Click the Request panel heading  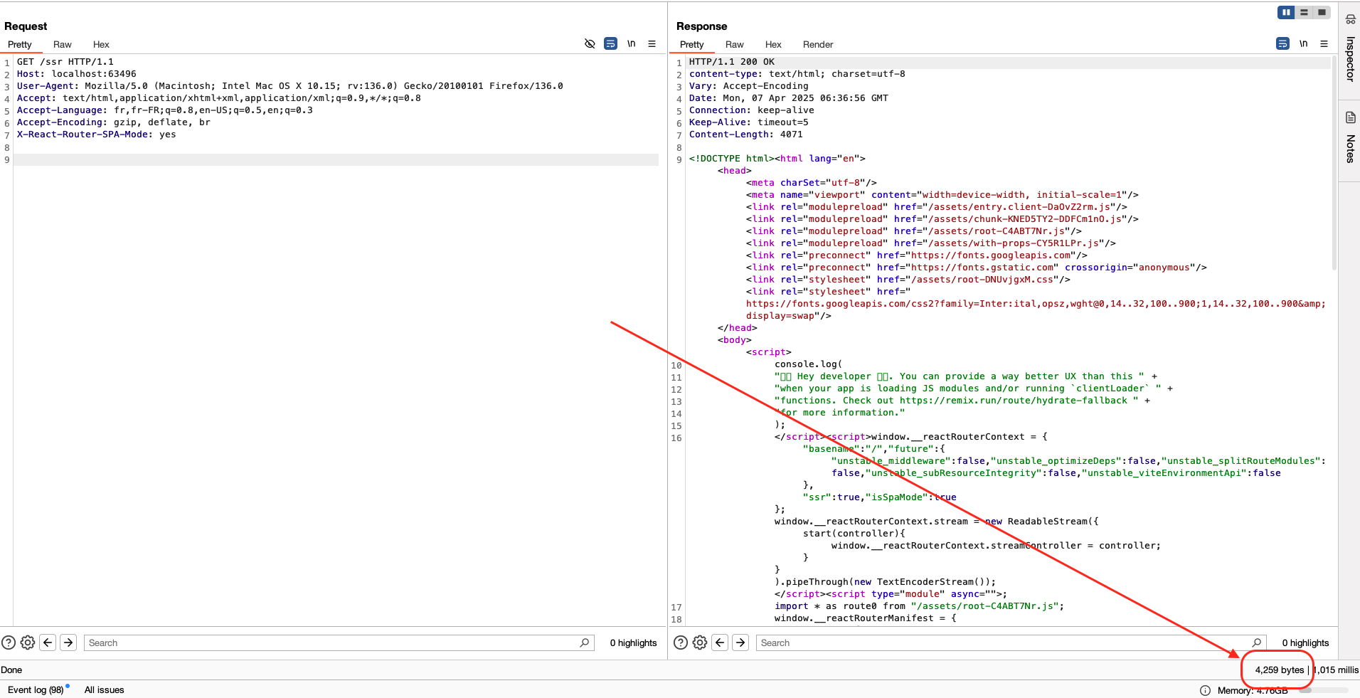pyautogui.click(x=26, y=26)
